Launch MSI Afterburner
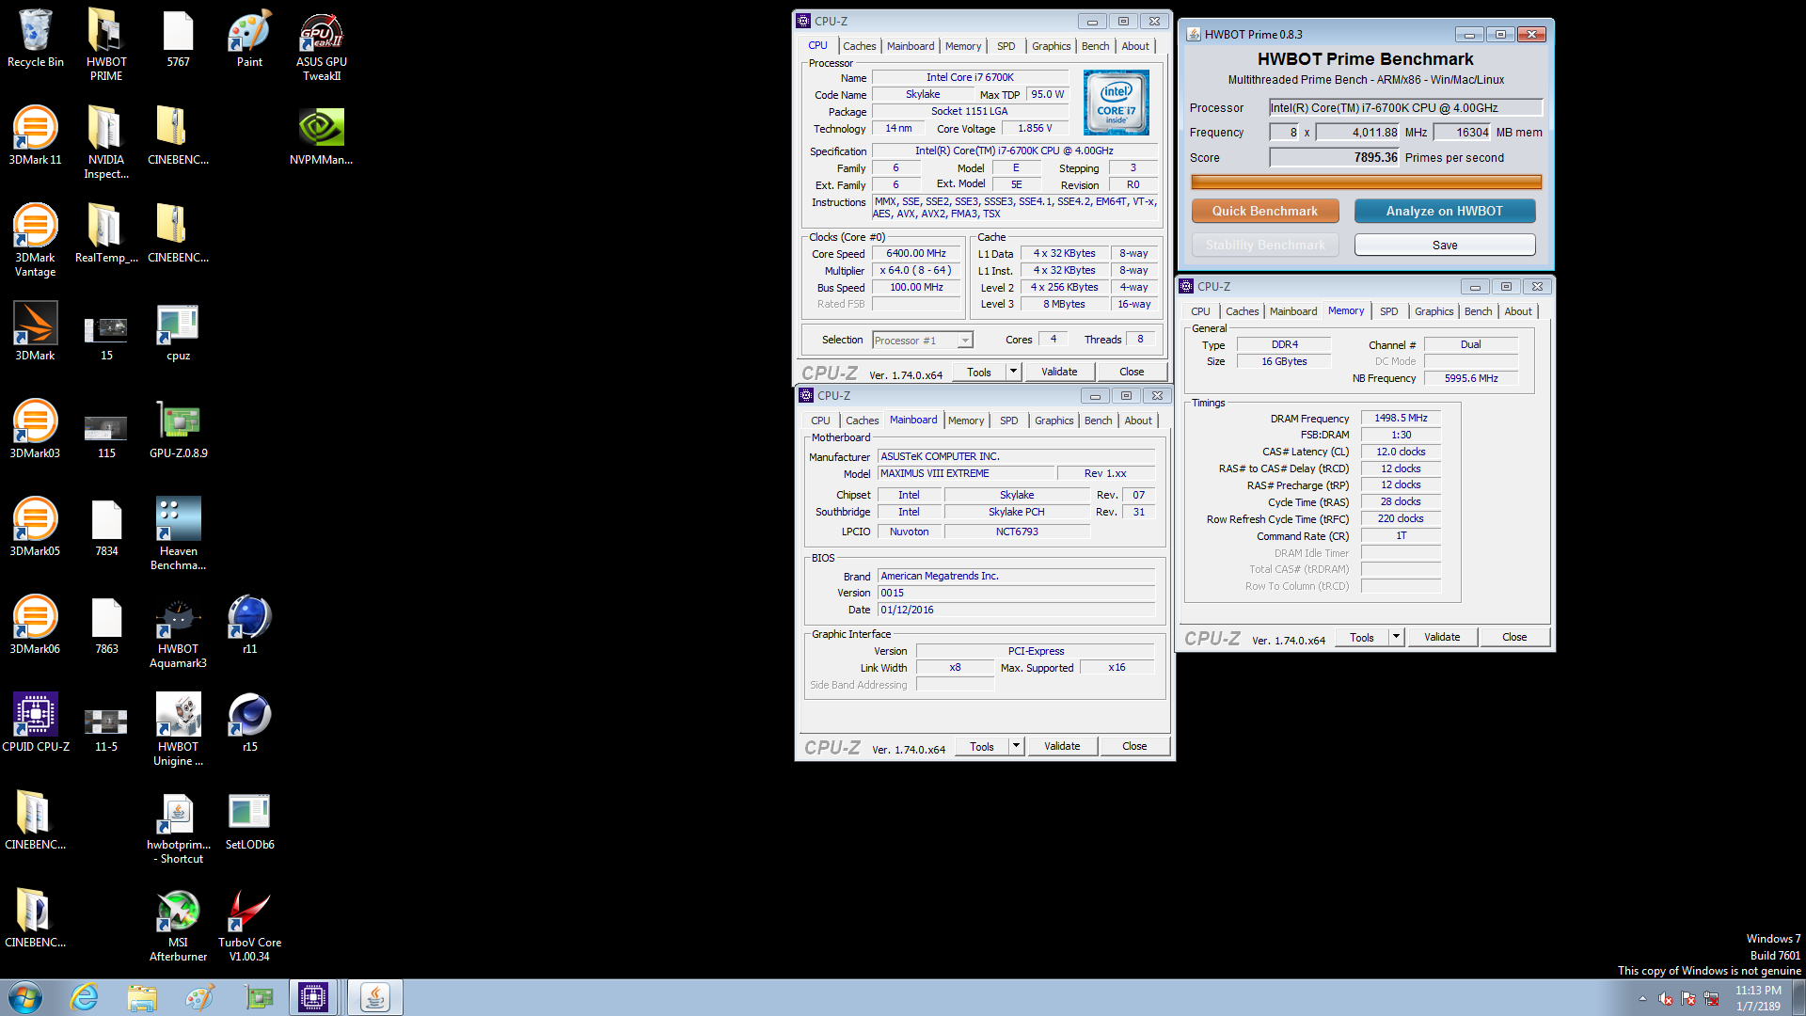The height and width of the screenshot is (1016, 1806). [178, 924]
